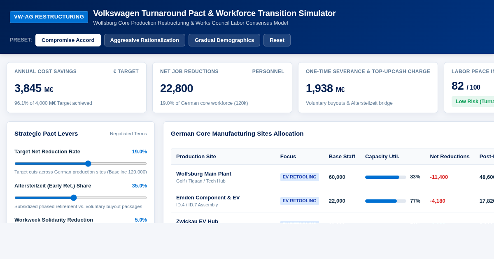Choose the Gradual Demographics preset
The height and width of the screenshot is (259, 494).
click(x=224, y=40)
